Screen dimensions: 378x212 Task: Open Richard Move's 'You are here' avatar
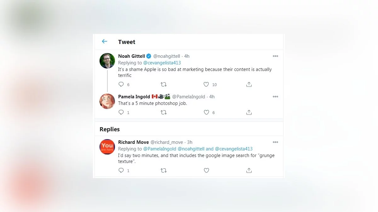pyautogui.click(x=107, y=147)
